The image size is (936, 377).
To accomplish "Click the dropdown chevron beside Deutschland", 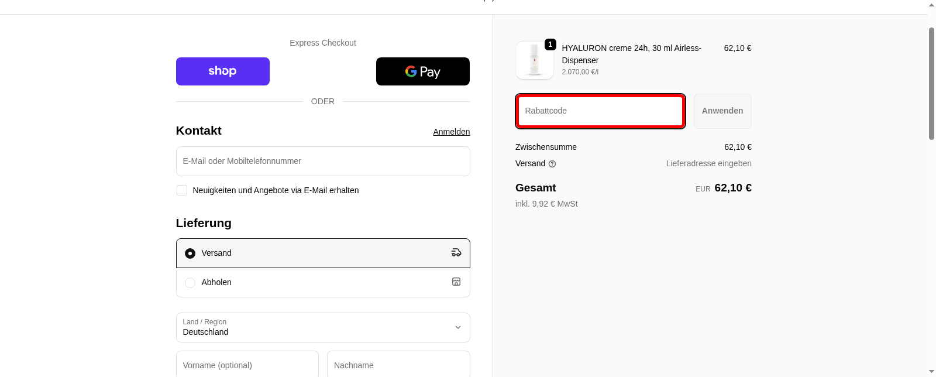I will tap(458, 328).
